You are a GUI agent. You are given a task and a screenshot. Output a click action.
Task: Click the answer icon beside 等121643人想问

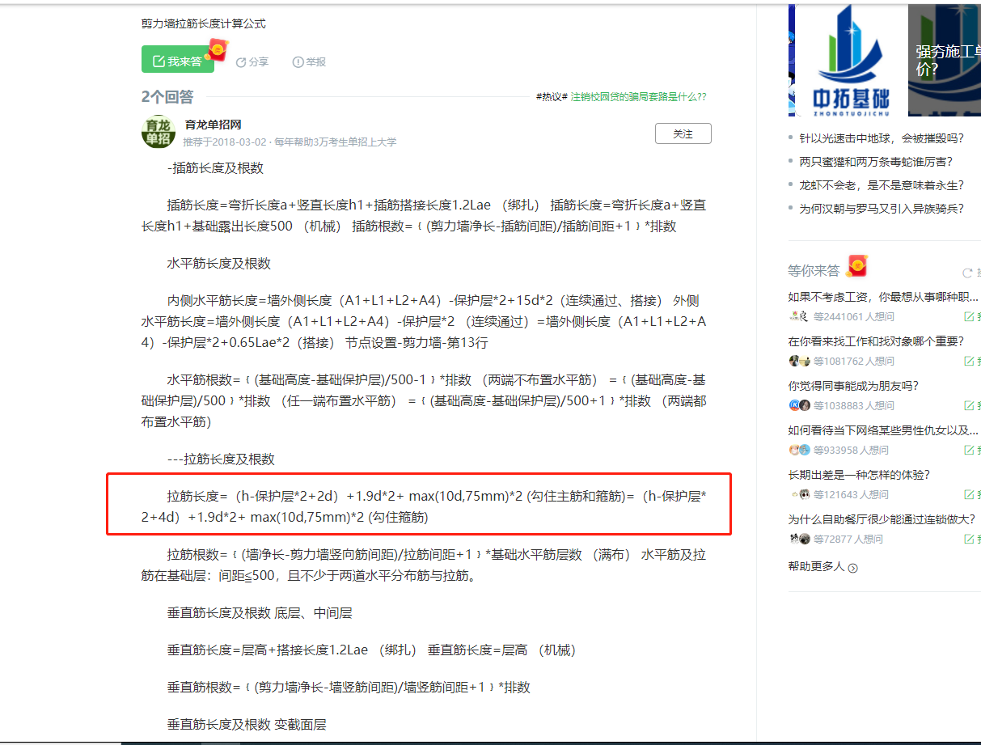(x=969, y=495)
